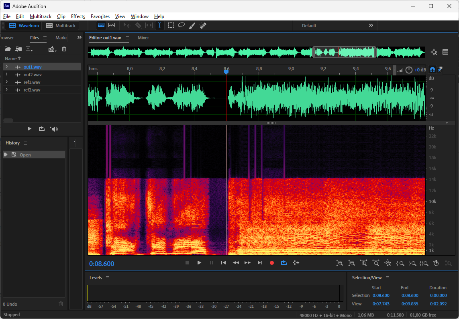The height and width of the screenshot is (319, 459).
Task: Click Zoom Out Full in overview bar
Action: (x=434, y=52)
